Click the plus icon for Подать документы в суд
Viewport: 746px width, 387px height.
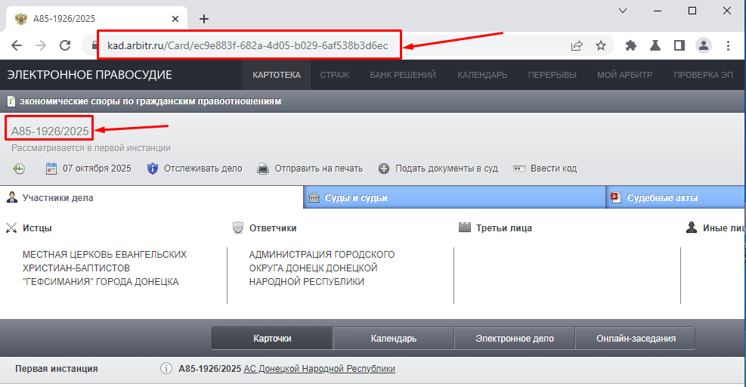[x=384, y=169]
